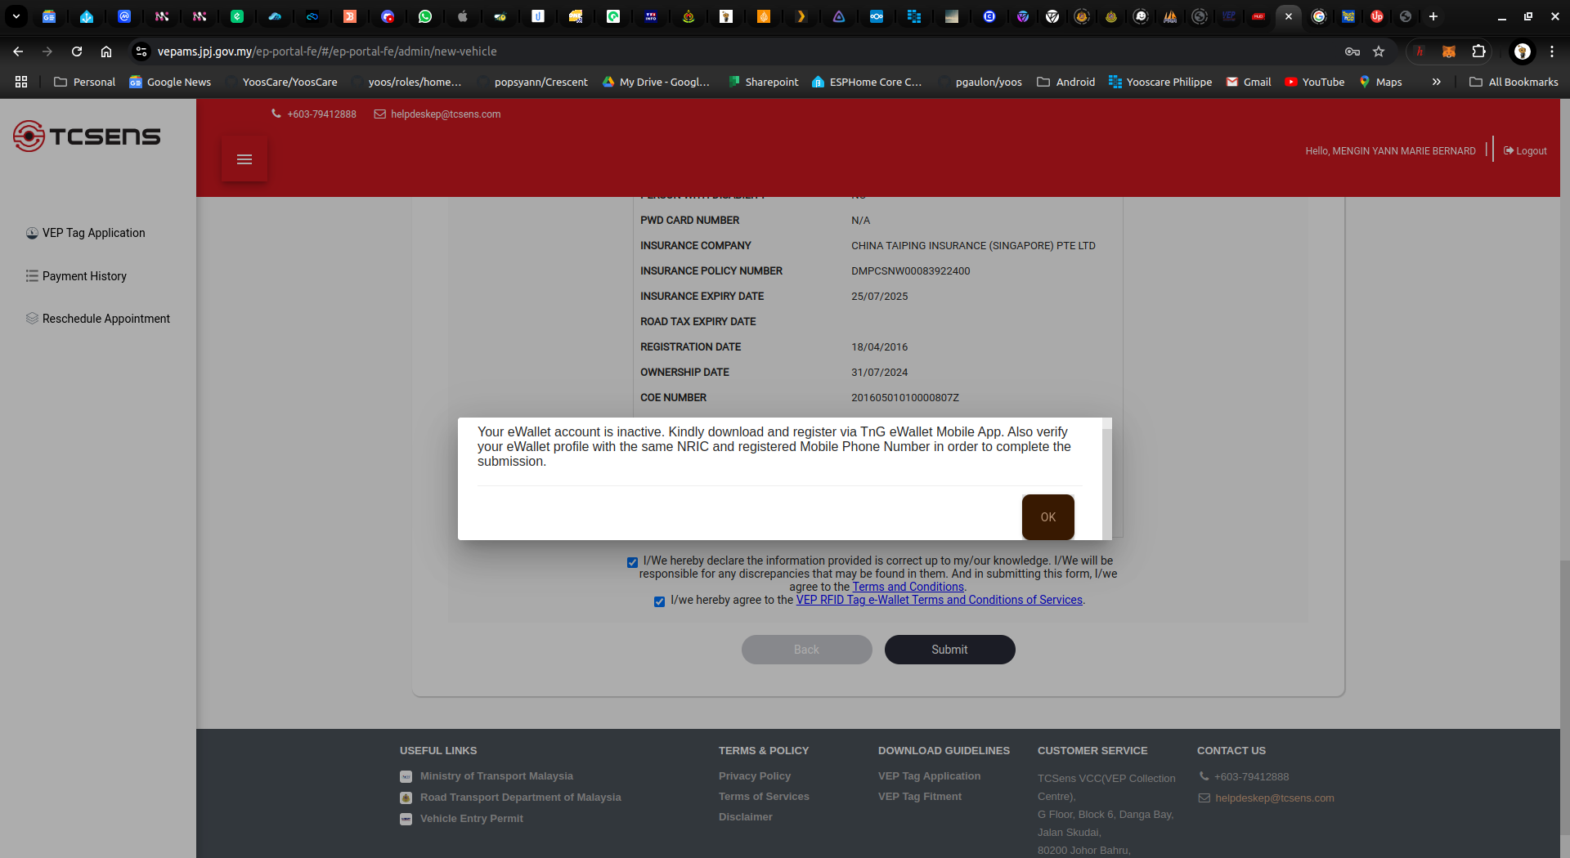Image resolution: width=1570 pixels, height=858 pixels.
Task: Click the hamburger menu icon in red header
Action: (x=244, y=159)
